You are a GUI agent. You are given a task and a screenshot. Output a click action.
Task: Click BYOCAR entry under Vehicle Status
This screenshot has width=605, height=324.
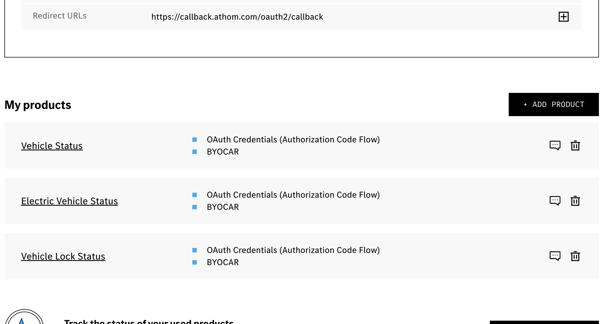(x=223, y=152)
